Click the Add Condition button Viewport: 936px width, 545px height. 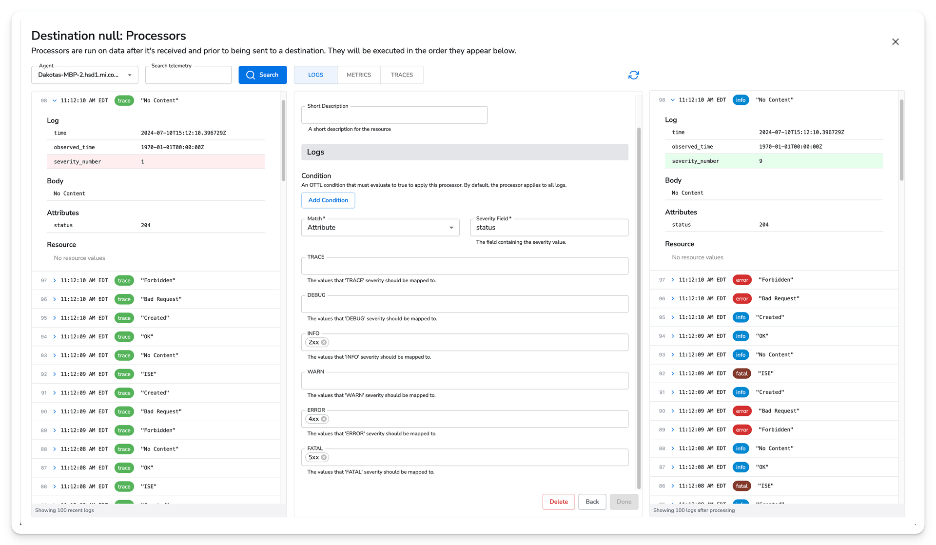pyautogui.click(x=328, y=200)
